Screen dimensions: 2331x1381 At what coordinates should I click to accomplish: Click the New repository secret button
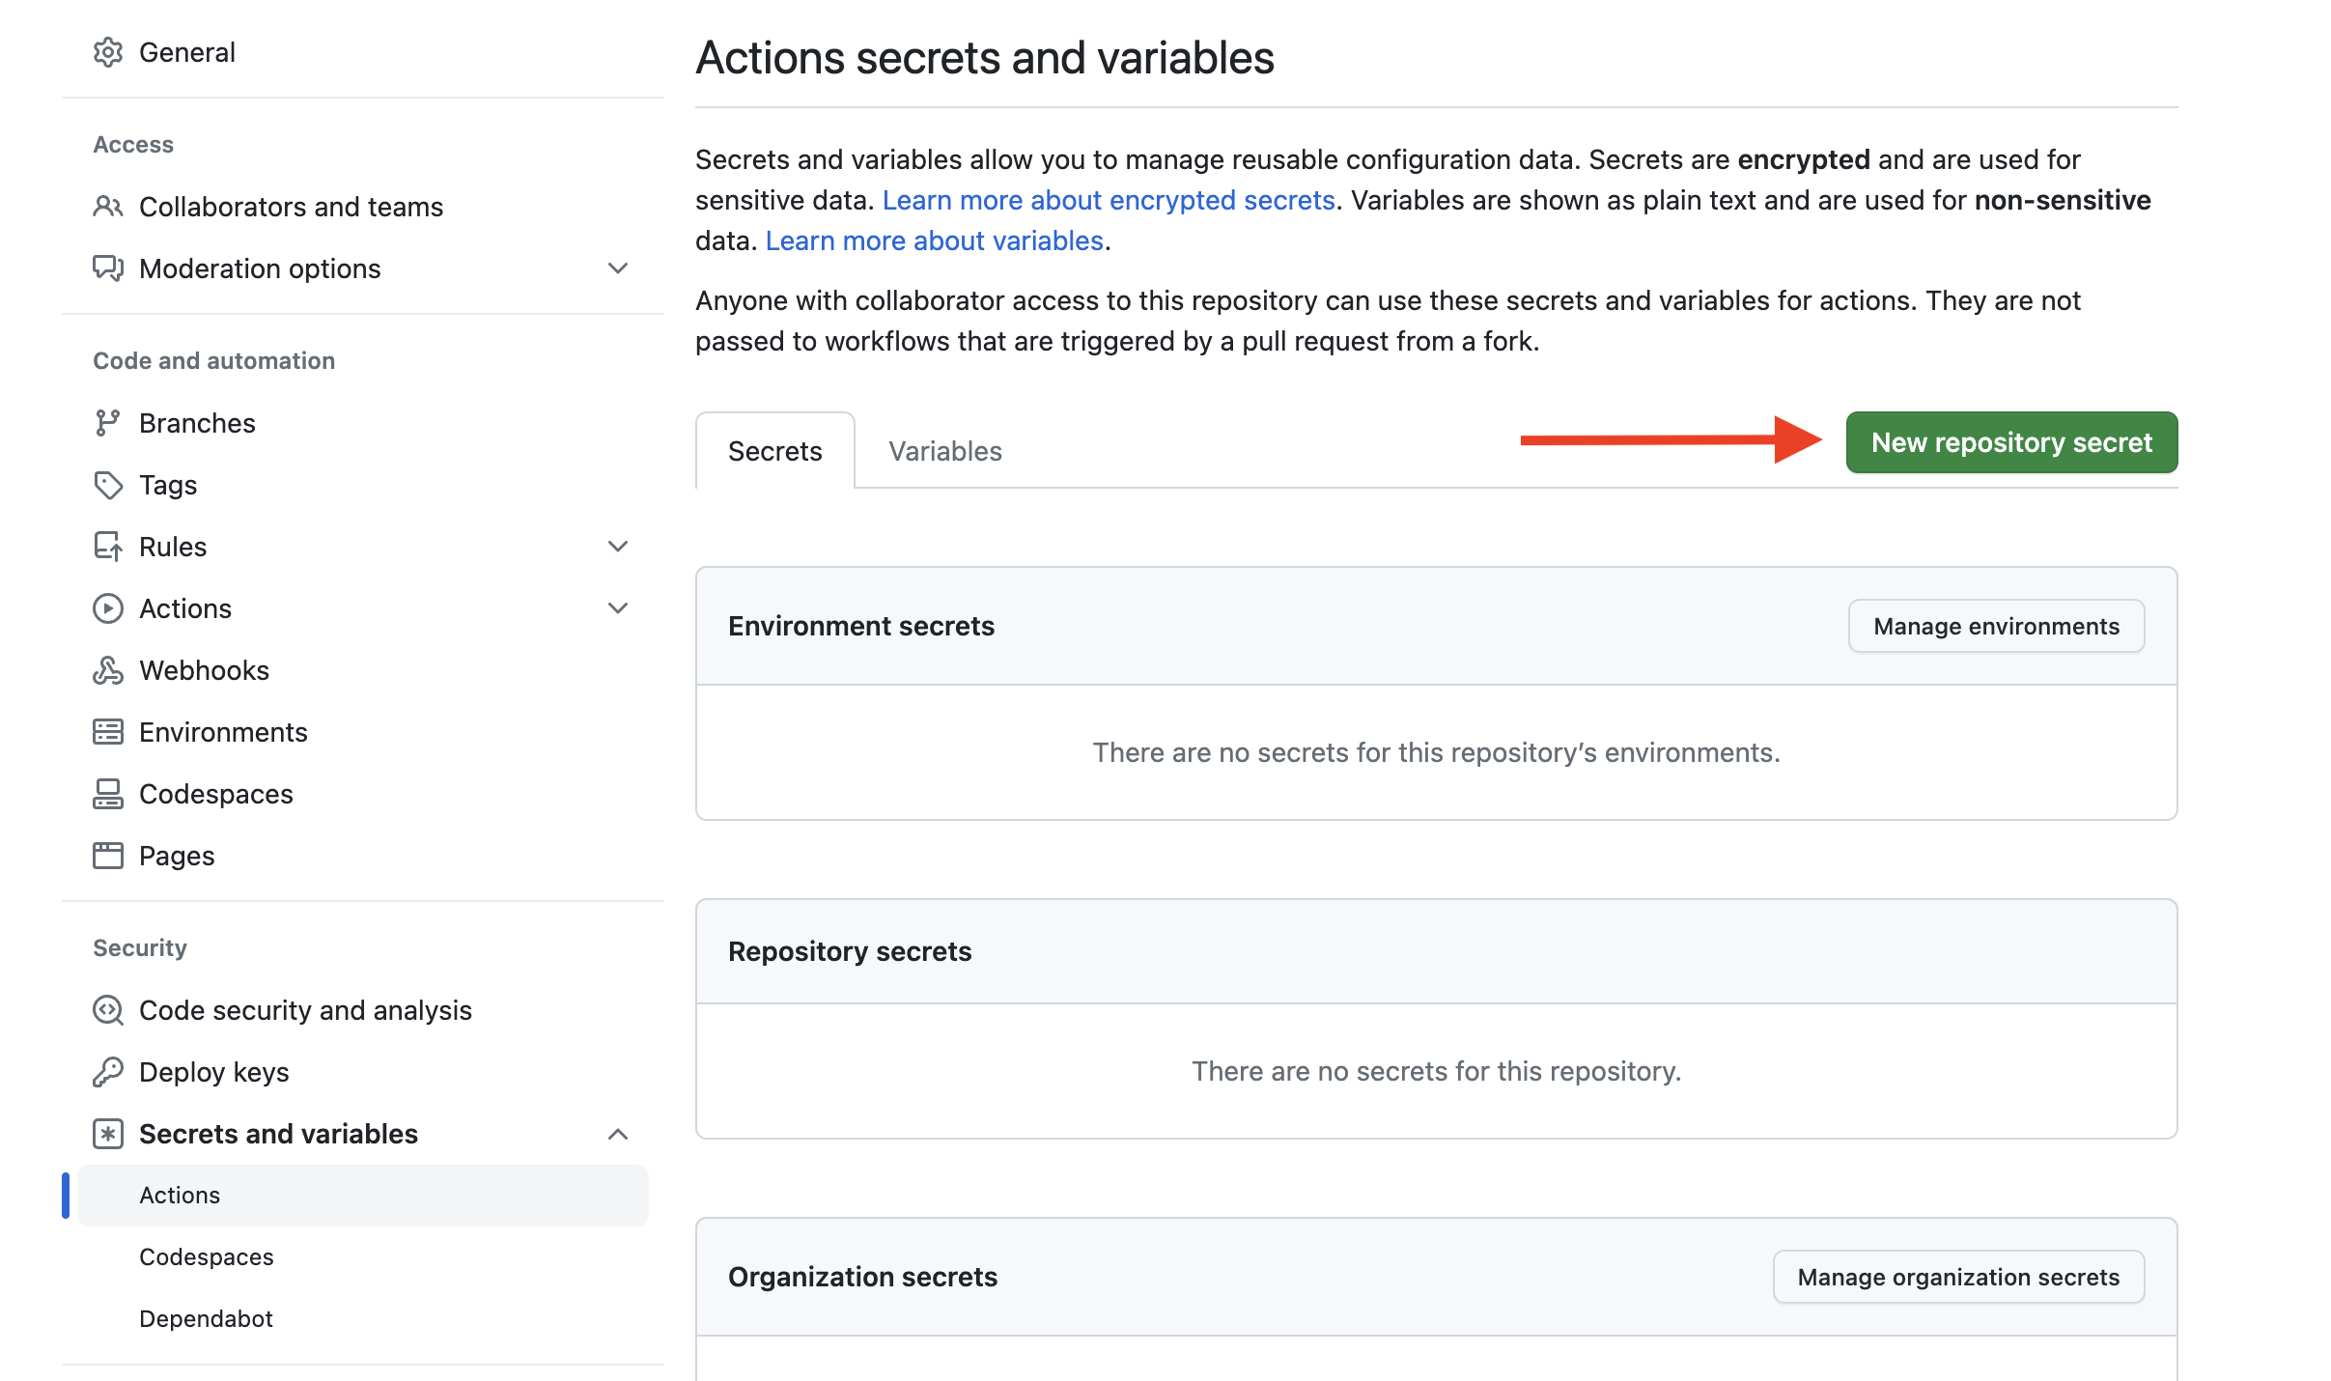(x=2011, y=442)
